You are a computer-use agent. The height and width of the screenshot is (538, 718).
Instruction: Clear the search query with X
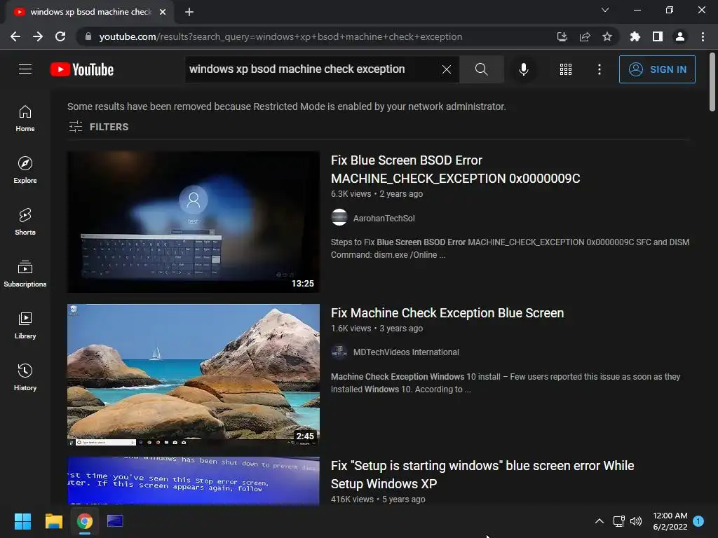click(x=447, y=69)
